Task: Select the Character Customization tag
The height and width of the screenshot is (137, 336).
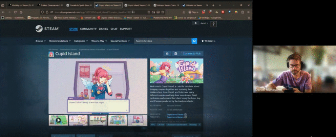Action: click(x=177, y=125)
